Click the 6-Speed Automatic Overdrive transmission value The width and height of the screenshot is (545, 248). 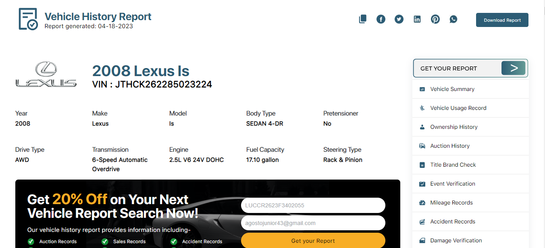[x=120, y=164]
